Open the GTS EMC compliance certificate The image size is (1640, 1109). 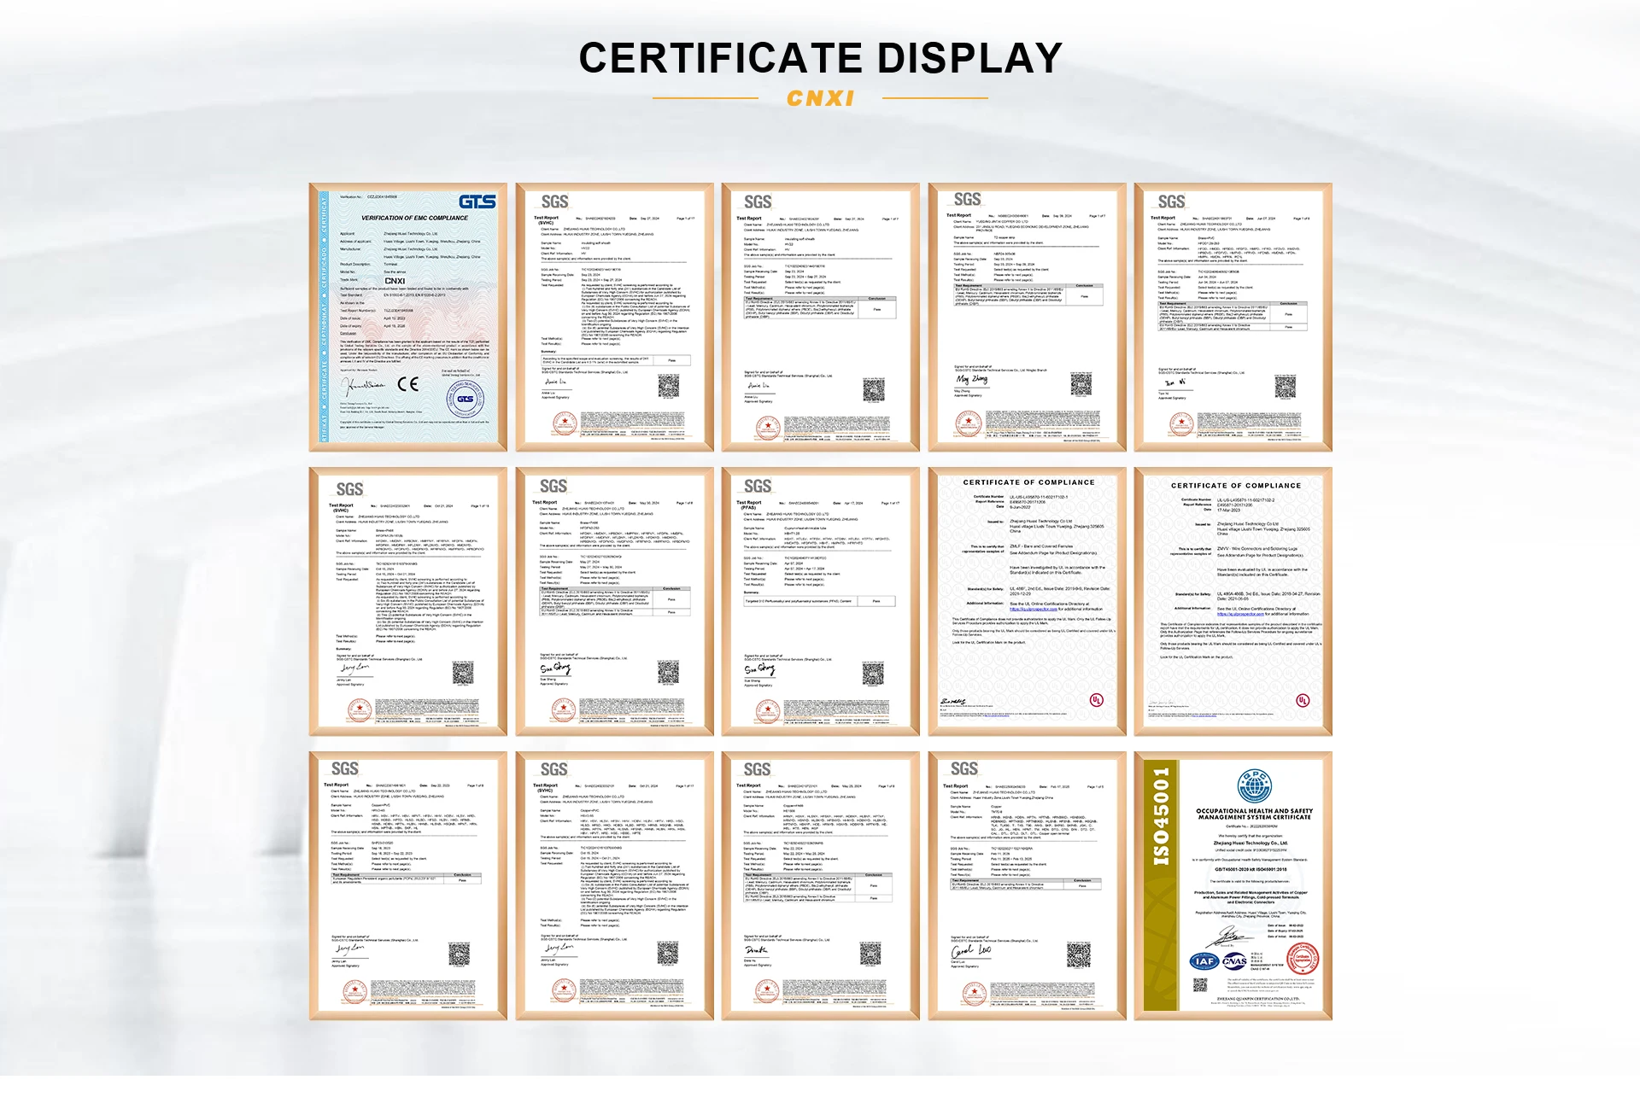[x=407, y=317]
